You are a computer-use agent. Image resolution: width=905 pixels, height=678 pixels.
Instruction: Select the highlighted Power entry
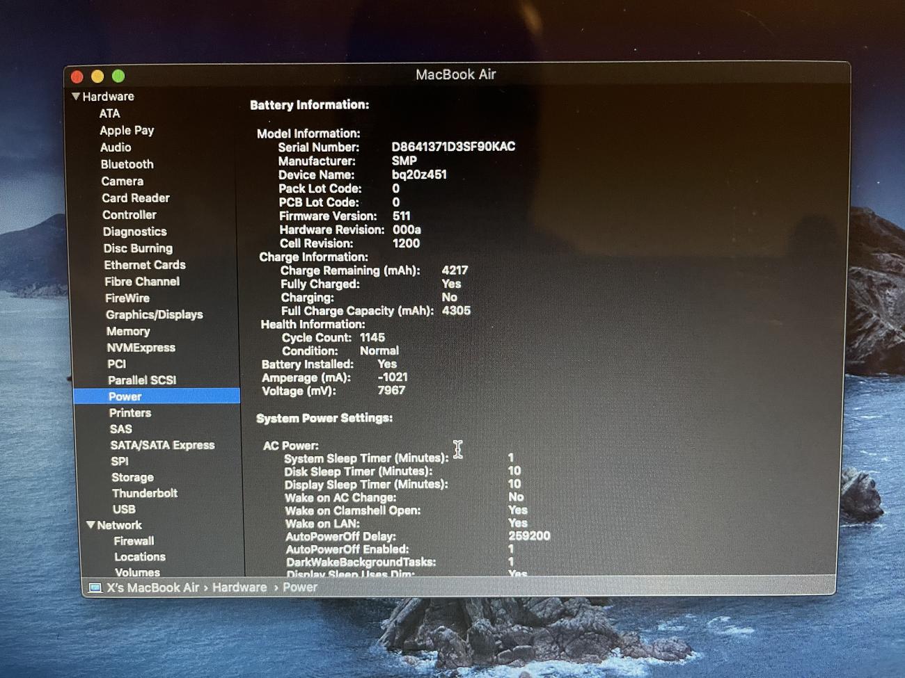(157, 396)
